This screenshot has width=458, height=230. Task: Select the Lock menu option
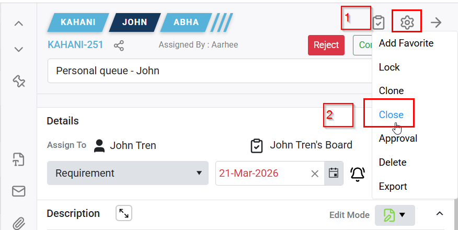(389, 67)
